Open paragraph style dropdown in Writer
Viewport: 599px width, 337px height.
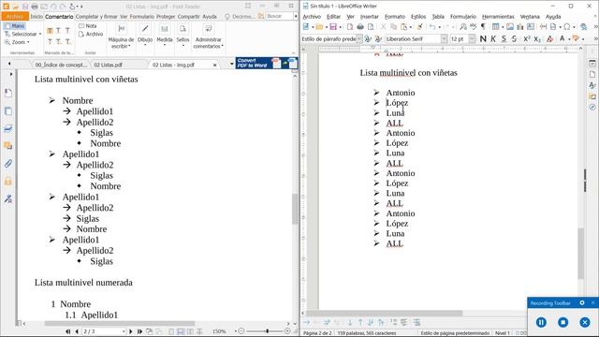358,38
